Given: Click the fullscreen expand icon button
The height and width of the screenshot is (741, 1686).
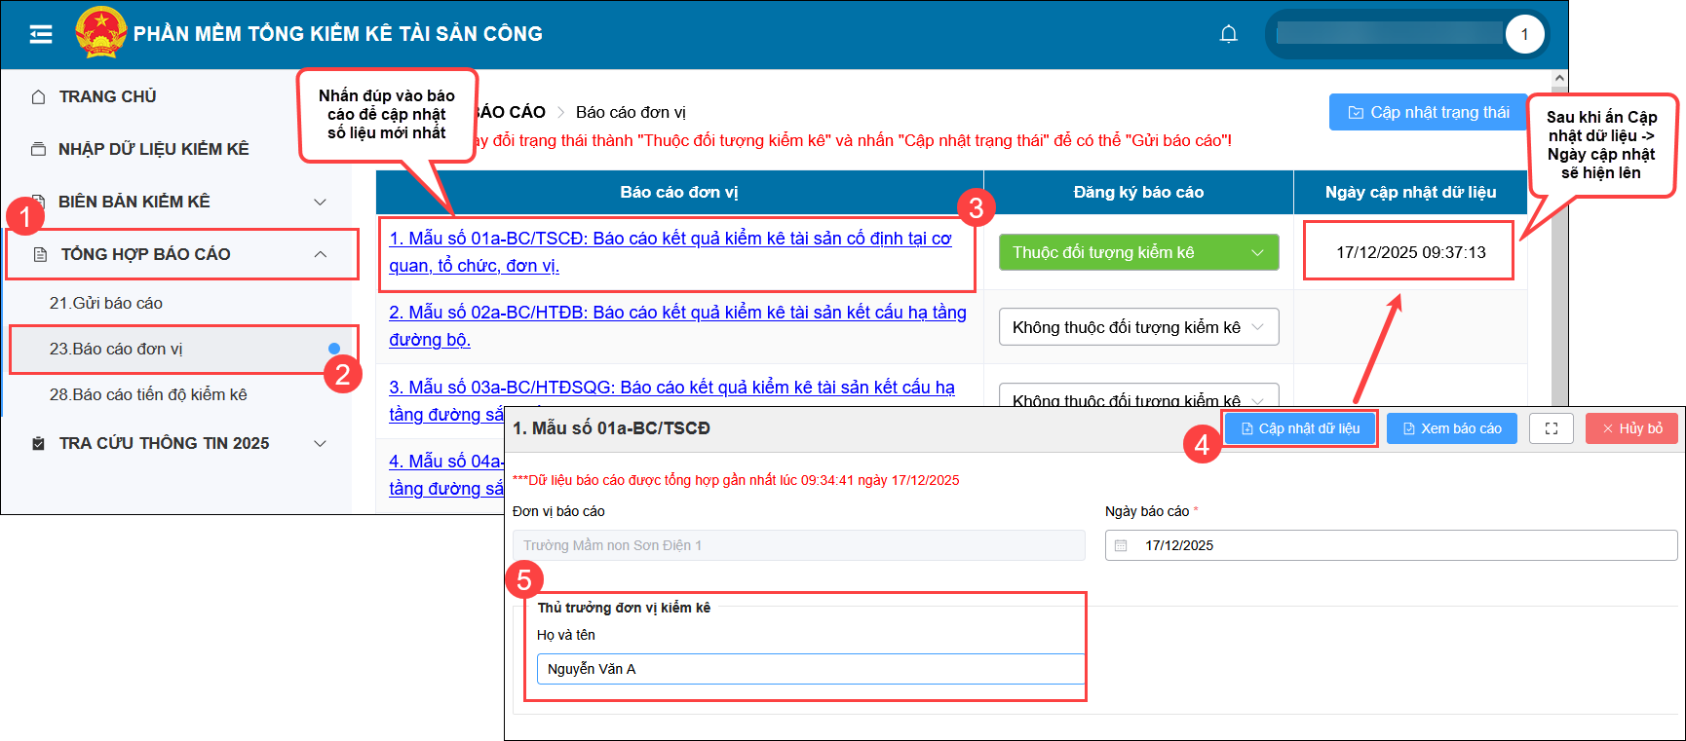Looking at the screenshot, I should click(x=1551, y=428).
